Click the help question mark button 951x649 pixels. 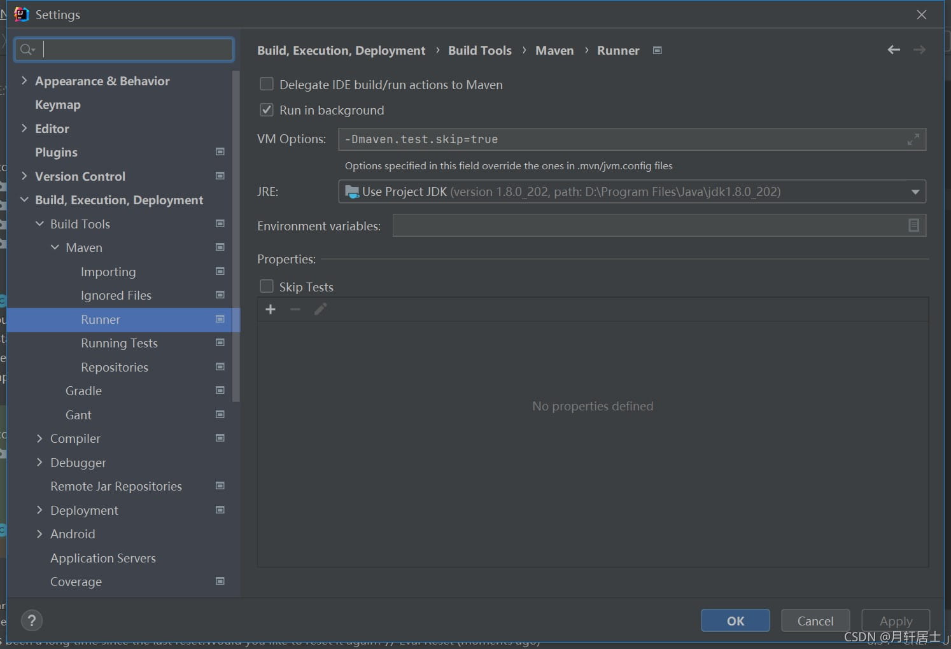pyautogui.click(x=31, y=620)
